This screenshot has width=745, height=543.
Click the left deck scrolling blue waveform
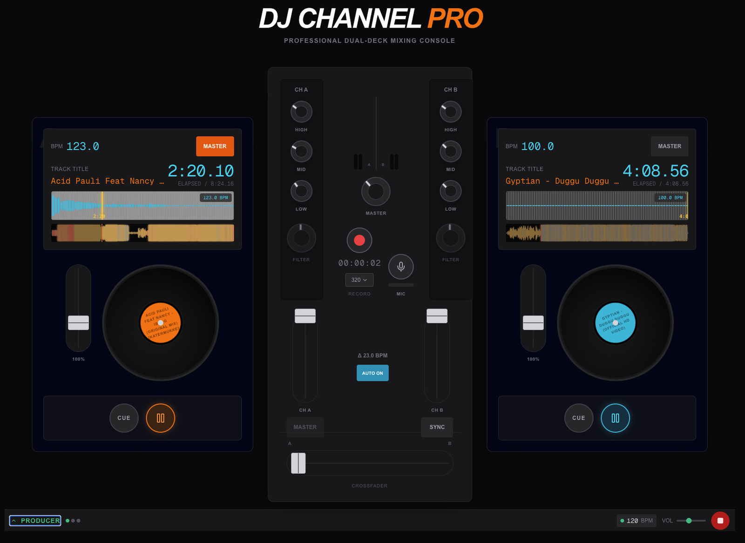click(142, 205)
